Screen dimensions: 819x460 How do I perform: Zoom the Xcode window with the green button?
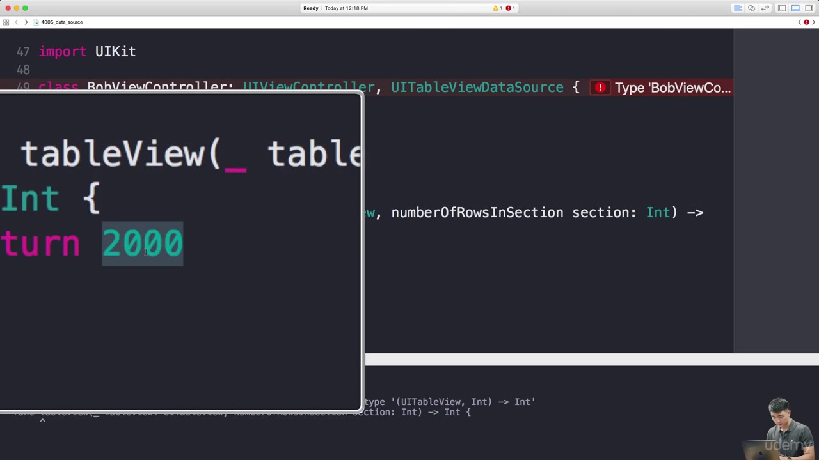tap(25, 8)
